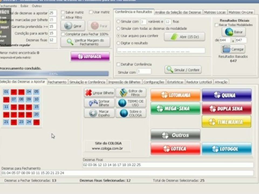This screenshot has width=259, height=194.
Task: Select the teal Lotogol game button
Action: pyautogui.click(x=227, y=149)
